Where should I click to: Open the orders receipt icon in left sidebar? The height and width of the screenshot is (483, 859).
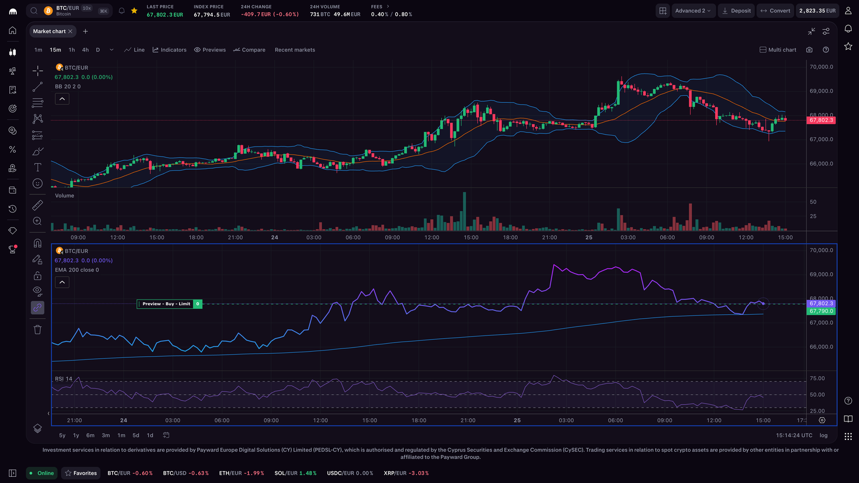[x=12, y=90]
